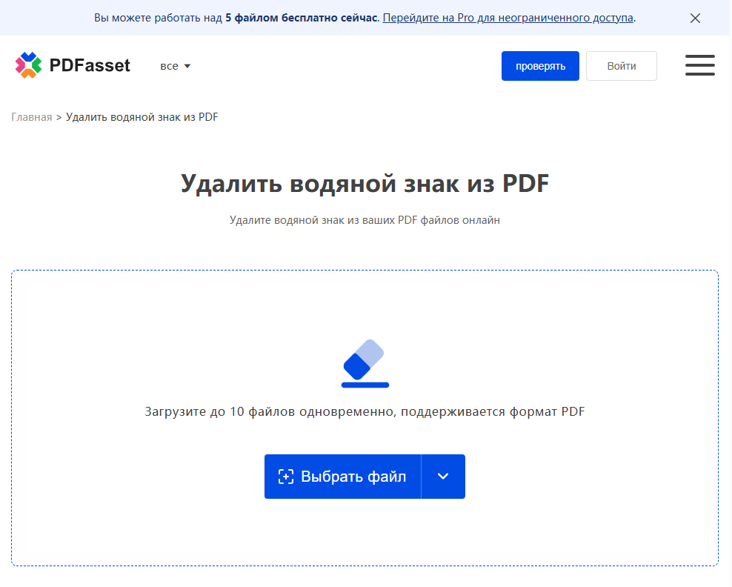The width and height of the screenshot is (732, 587).
Task: Open the chevron next to Выбрать файл
Action: (x=443, y=477)
